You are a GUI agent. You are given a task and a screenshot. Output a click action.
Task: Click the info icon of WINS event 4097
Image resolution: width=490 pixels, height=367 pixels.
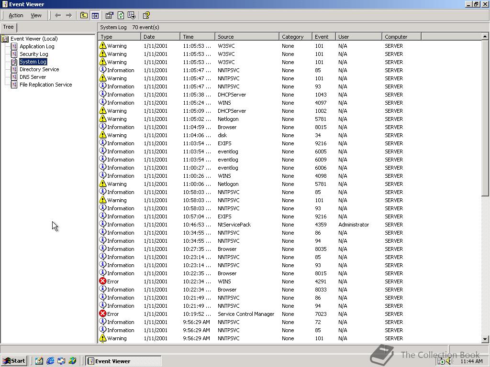tap(102, 102)
